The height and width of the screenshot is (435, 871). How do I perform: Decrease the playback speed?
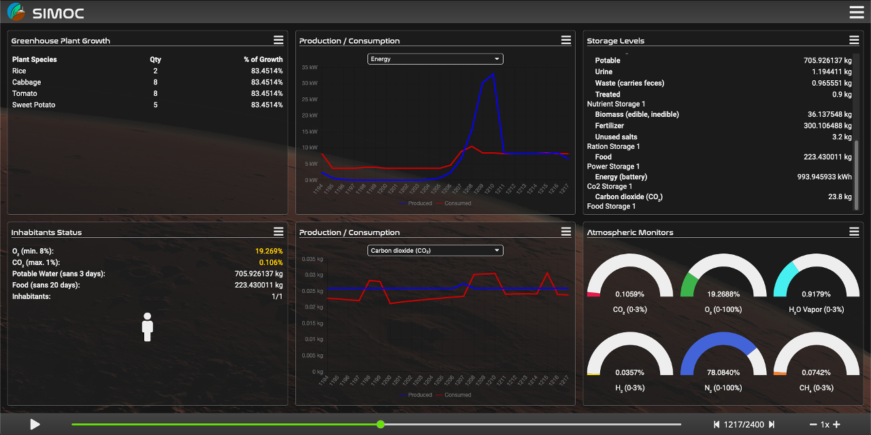click(x=813, y=425)
